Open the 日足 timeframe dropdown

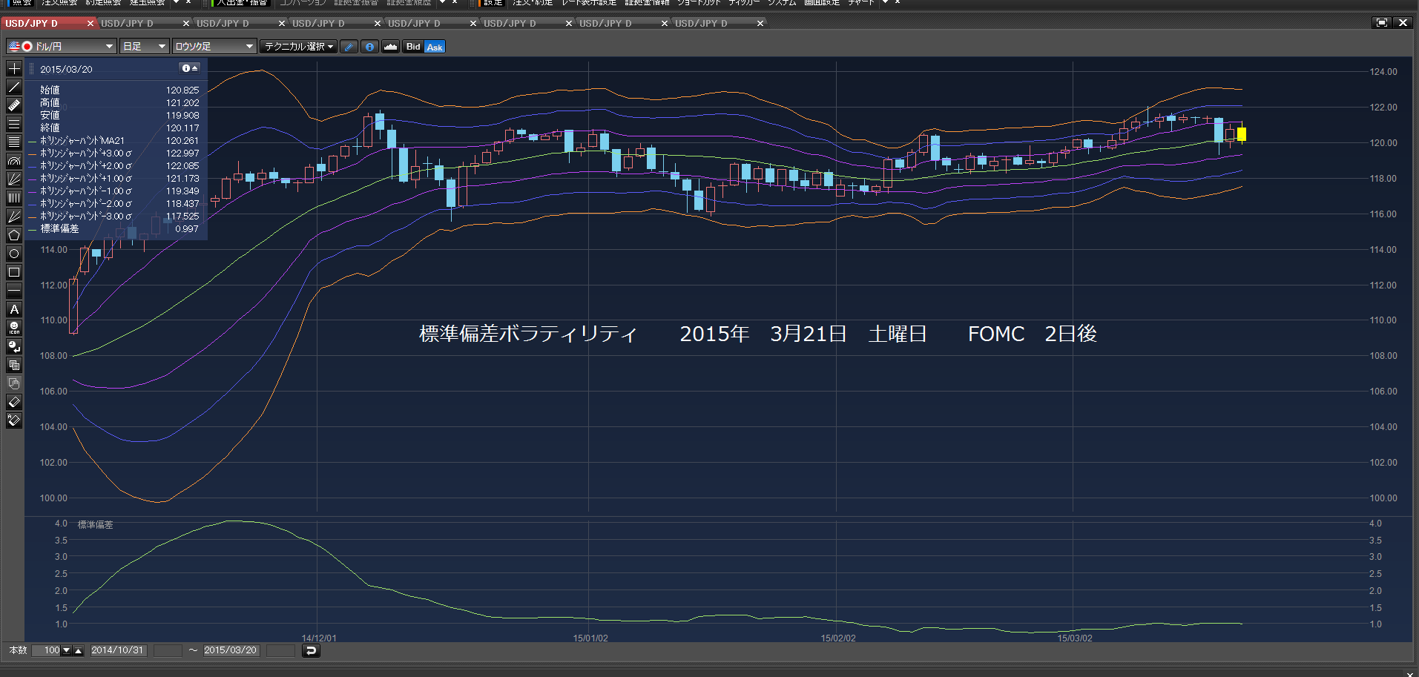145,47
